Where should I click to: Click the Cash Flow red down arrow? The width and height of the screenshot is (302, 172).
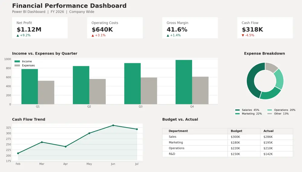pos(243,35)
